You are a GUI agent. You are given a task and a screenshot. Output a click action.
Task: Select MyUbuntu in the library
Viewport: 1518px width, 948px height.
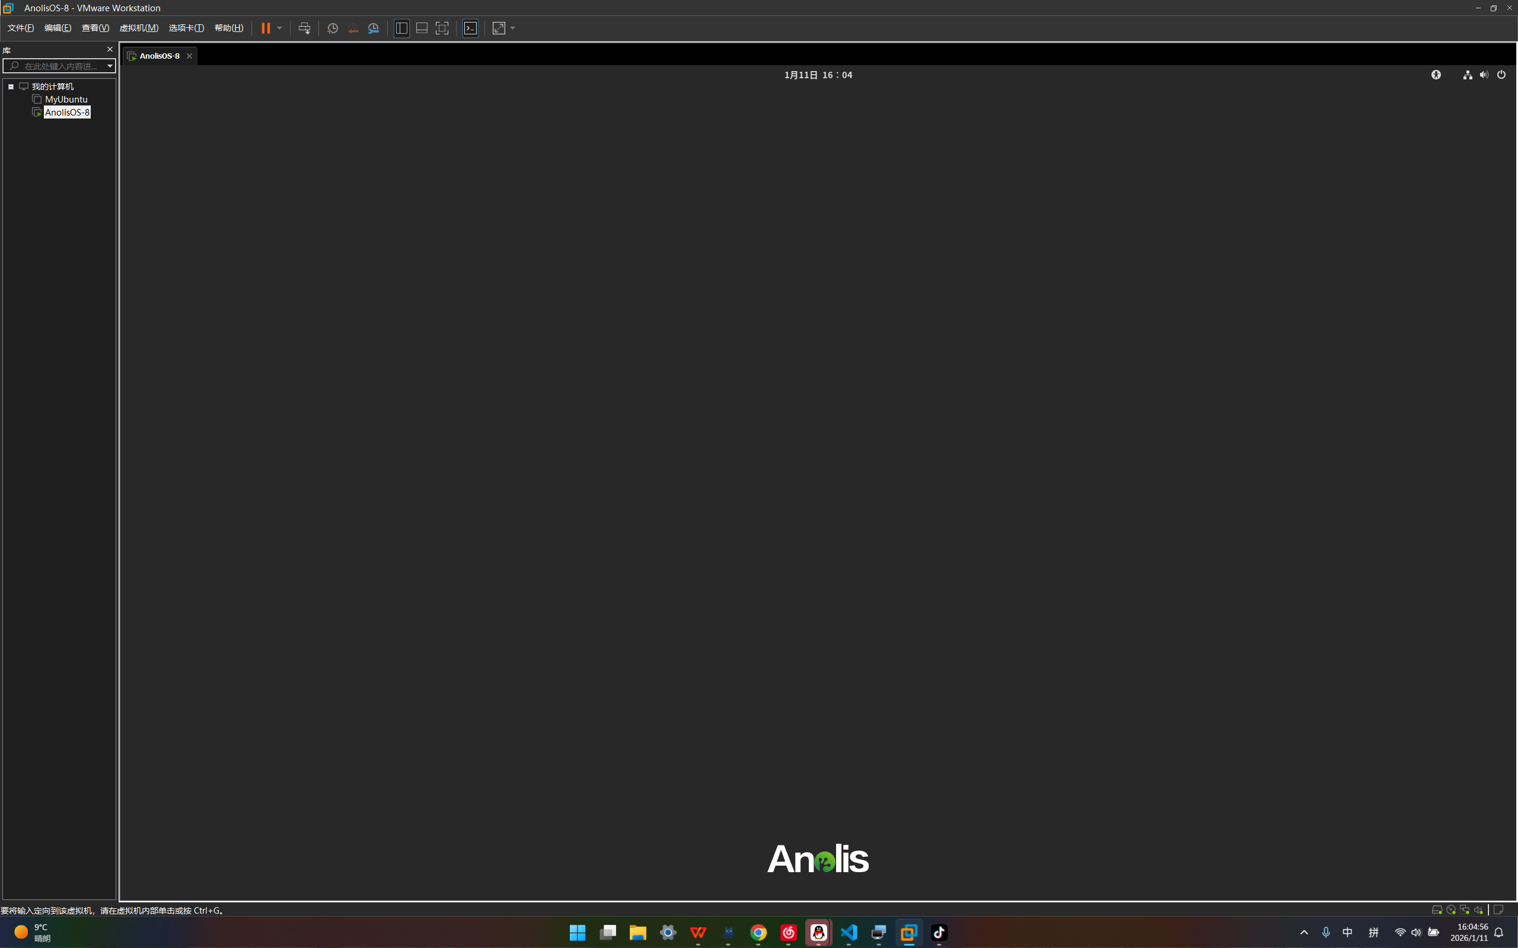pos(66,99)
